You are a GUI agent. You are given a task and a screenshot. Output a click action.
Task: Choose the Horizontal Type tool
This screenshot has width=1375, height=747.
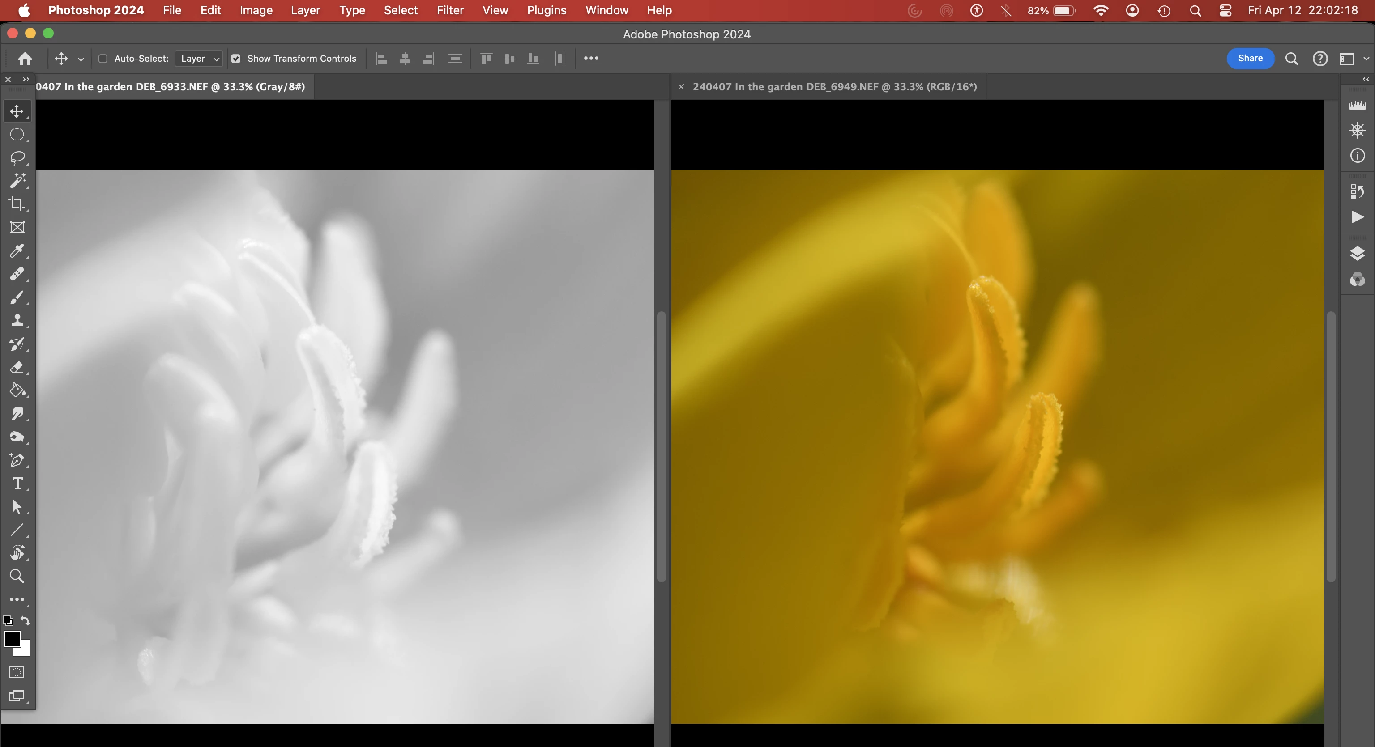(17, 484)
